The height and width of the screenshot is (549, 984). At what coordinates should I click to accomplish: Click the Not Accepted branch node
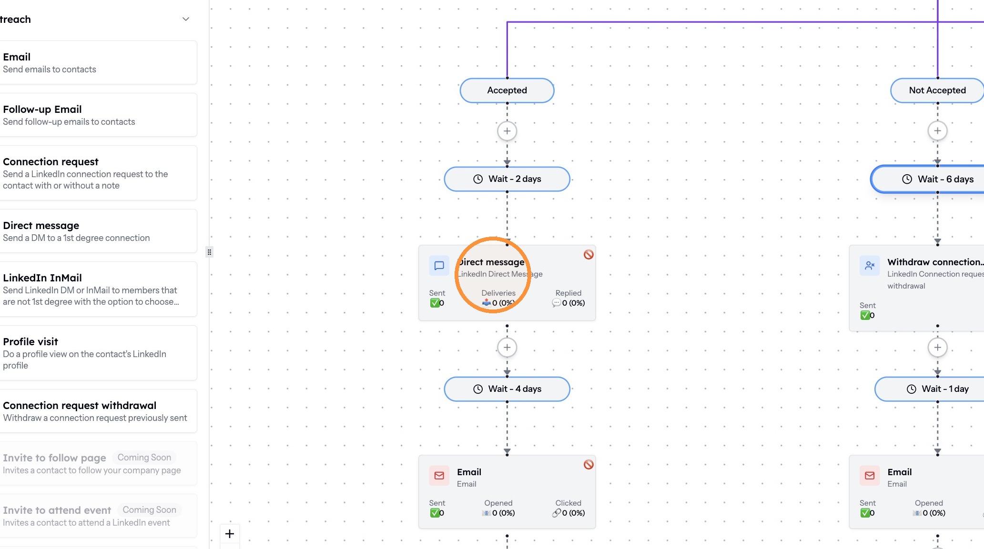(937, 90)
